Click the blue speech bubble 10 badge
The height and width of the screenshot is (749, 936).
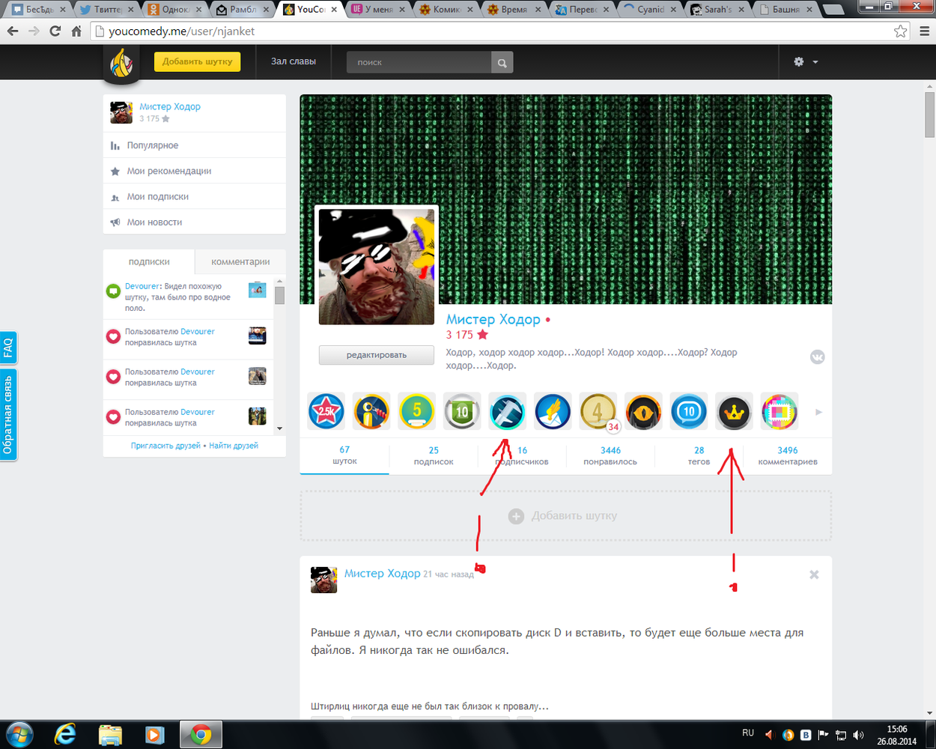(689, 411)
